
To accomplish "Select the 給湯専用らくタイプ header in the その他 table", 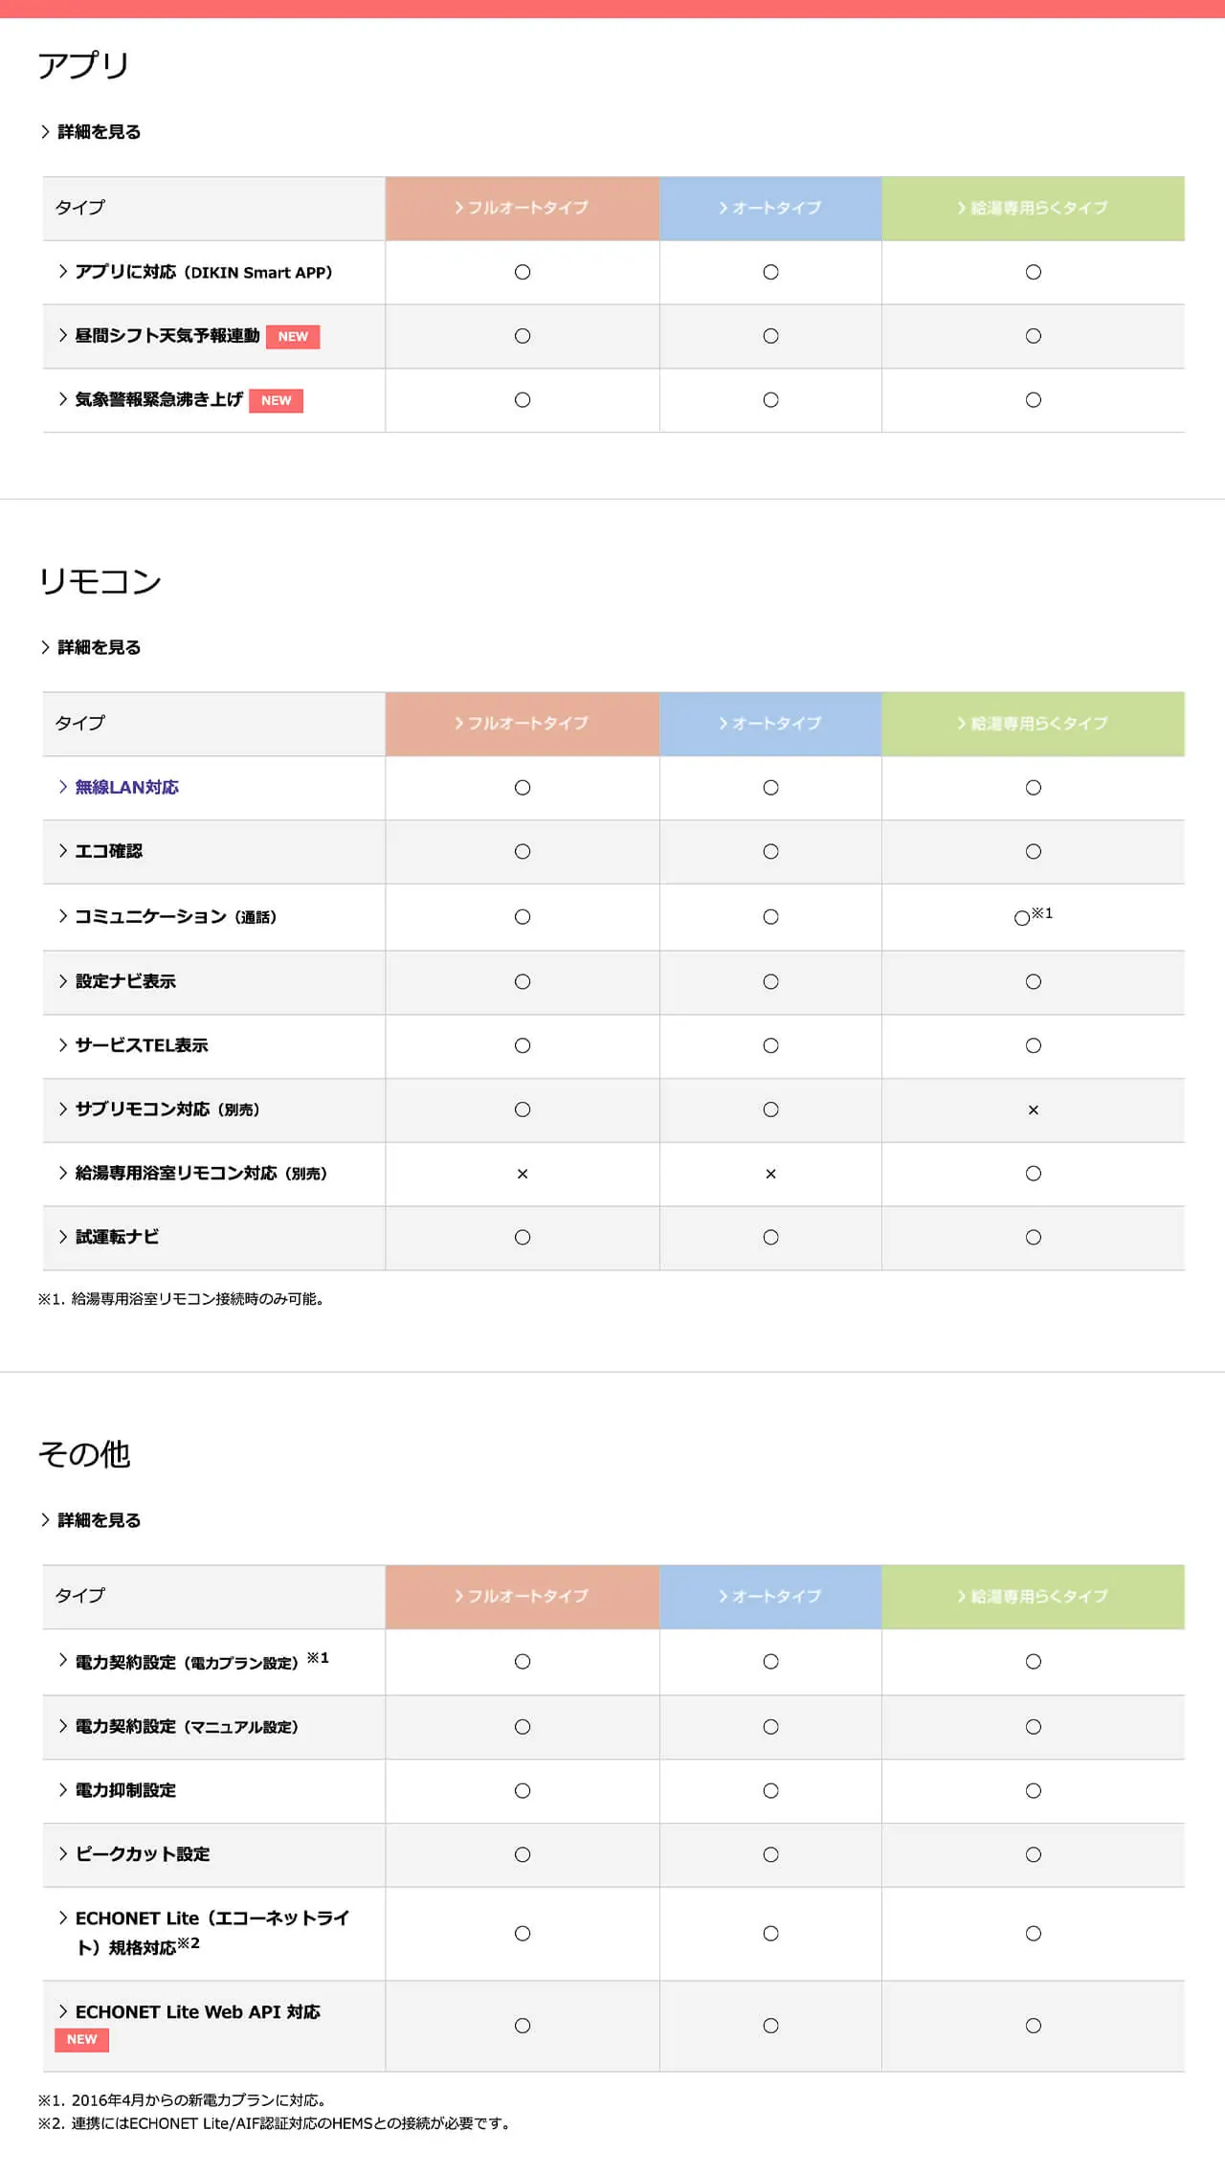I will pos(1033,1597).
